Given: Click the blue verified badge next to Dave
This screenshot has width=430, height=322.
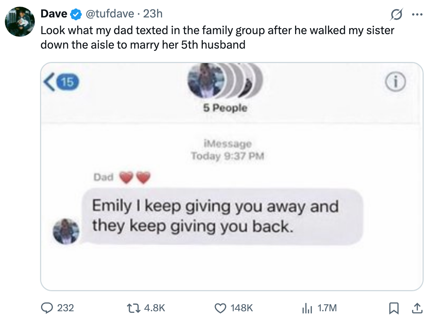Looking at the screenshot, I should click(76, 14).
